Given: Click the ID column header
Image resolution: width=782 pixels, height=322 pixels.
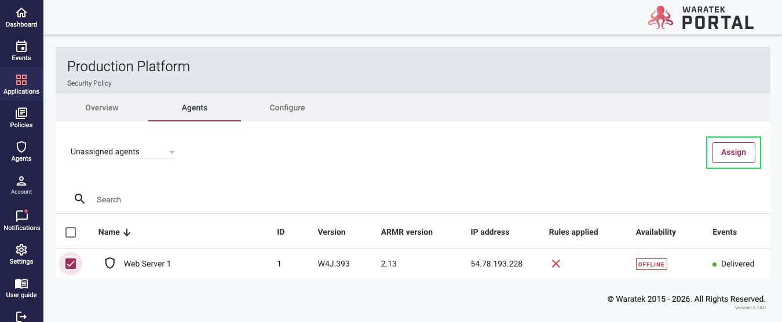Looking at the screenshot, I should click(281, 232).
